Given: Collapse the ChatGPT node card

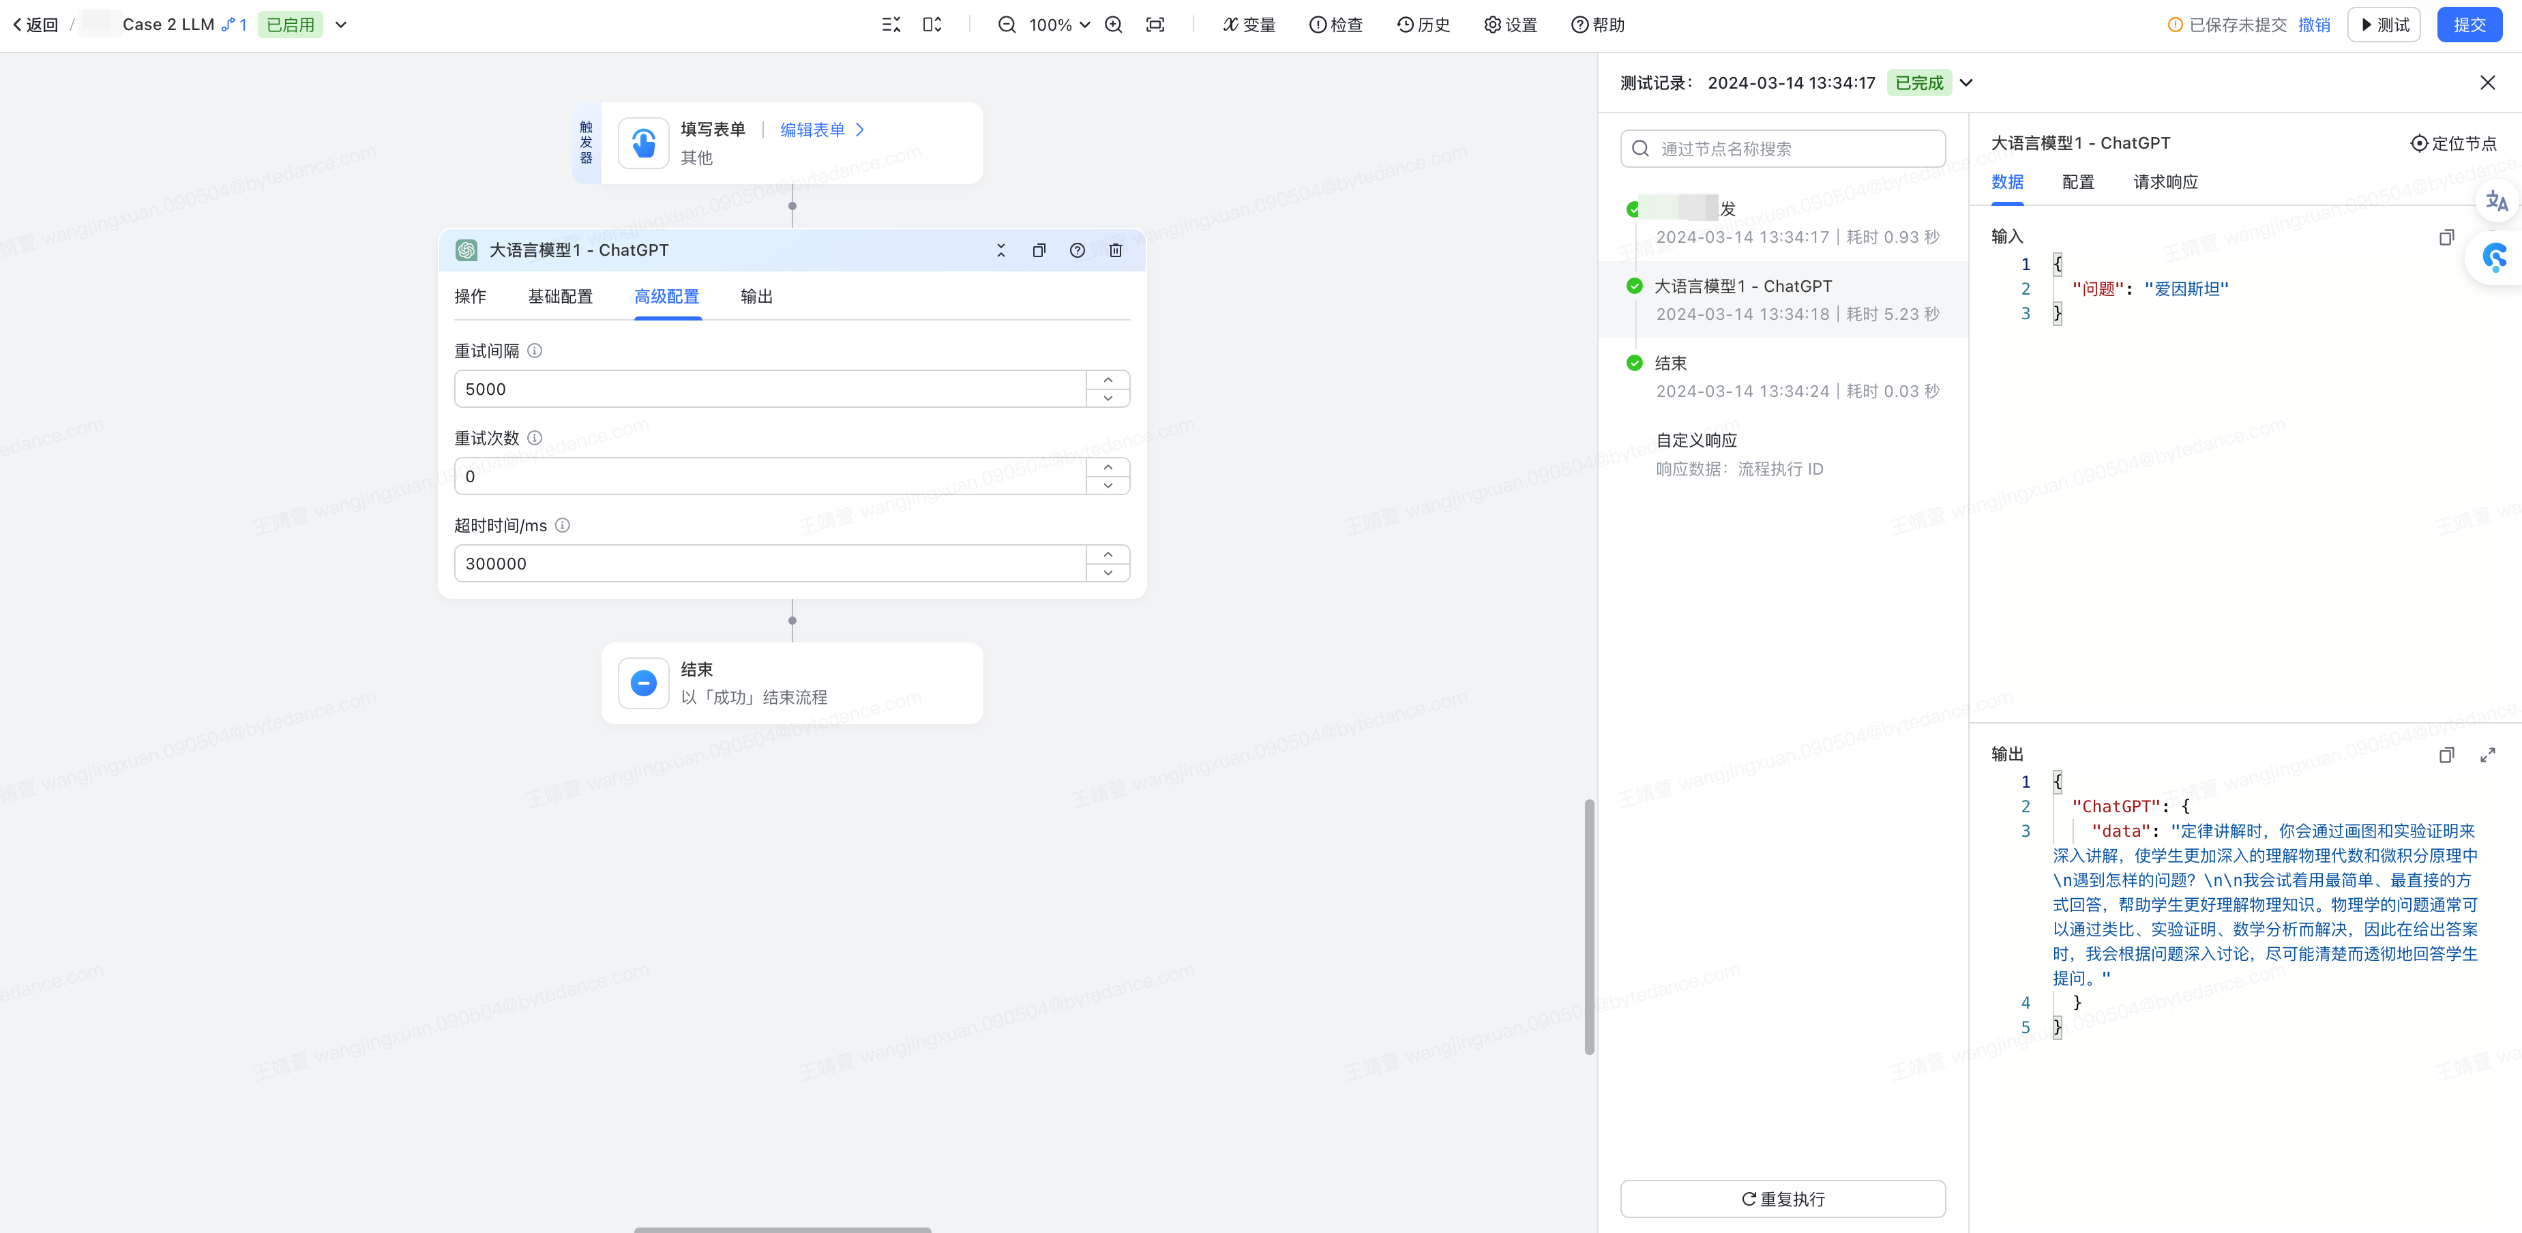Looking at the screenshot, I should (1000, 251).
